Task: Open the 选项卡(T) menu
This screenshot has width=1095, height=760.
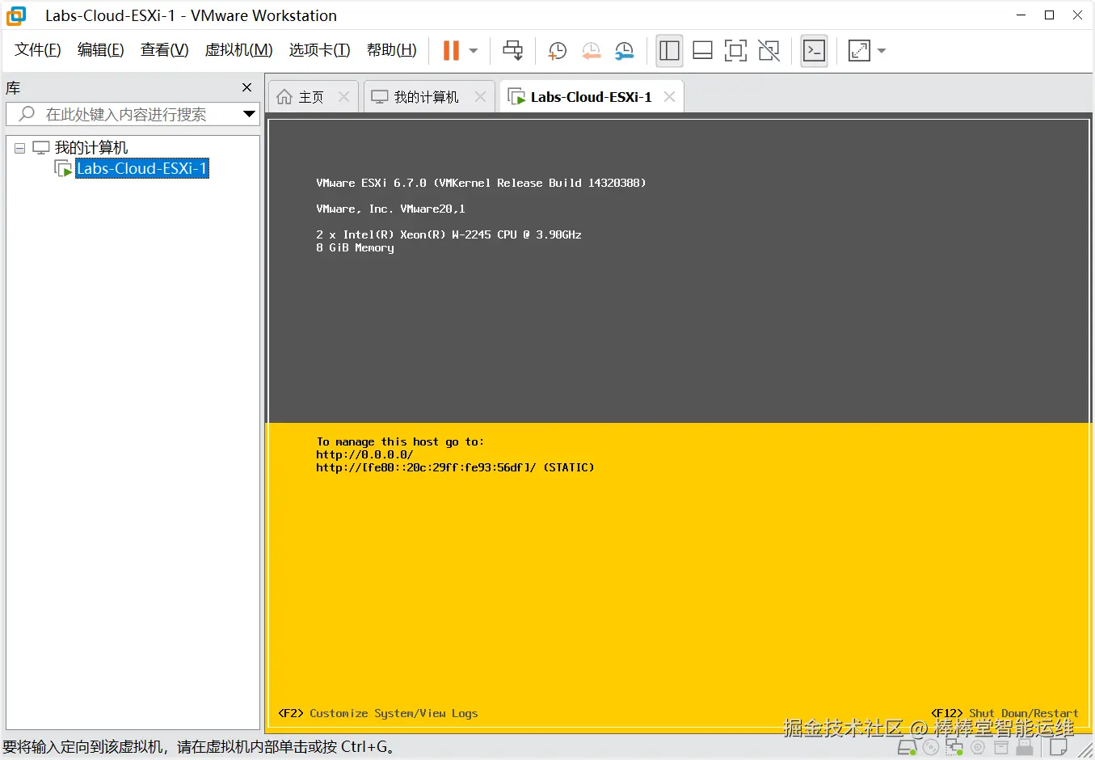Action: coord(320,50)
